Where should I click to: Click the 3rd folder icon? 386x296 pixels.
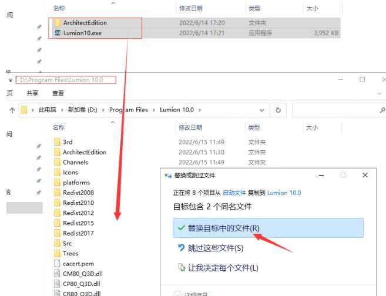(x=57, y=142)
